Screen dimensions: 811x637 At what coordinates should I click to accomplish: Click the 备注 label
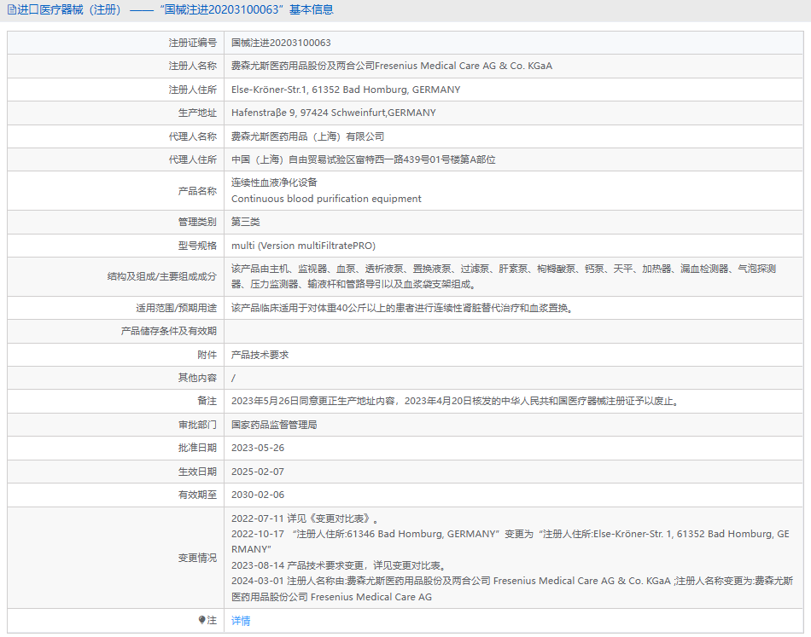207,401
